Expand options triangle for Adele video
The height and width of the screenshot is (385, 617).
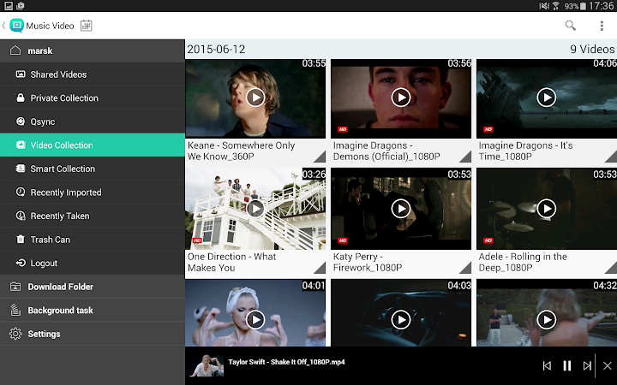(x=612, y=269)
